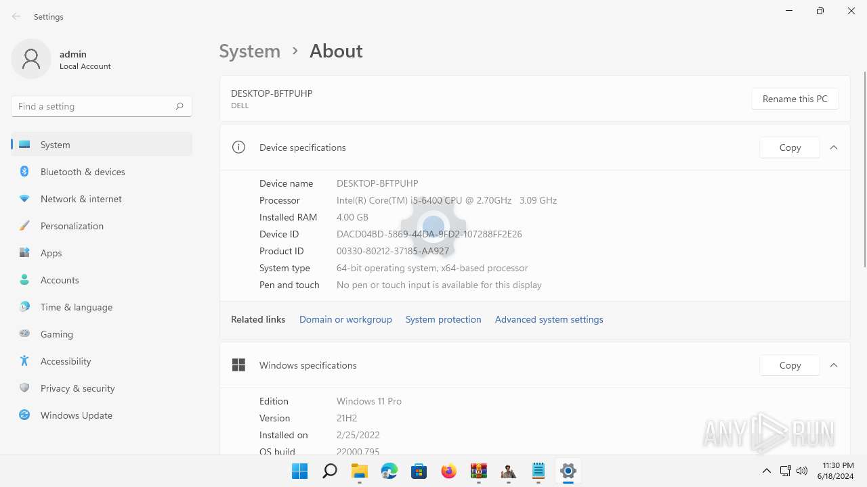
Task: Click the Device specifications info icon
Action: (238, 147)
